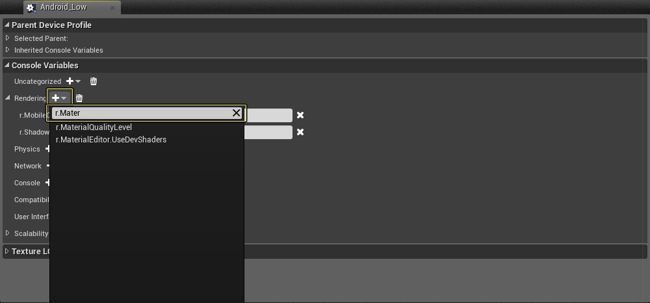The image size is (650, 303).
Task: Expand the Texture LOD section
Action: [x=6, y=251]
